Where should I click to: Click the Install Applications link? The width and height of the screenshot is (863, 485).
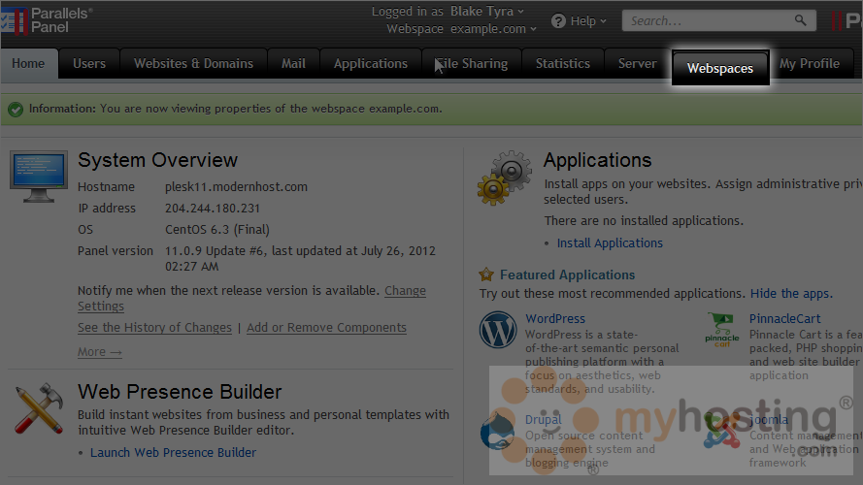pyautogui.click(x=610, y=243)
